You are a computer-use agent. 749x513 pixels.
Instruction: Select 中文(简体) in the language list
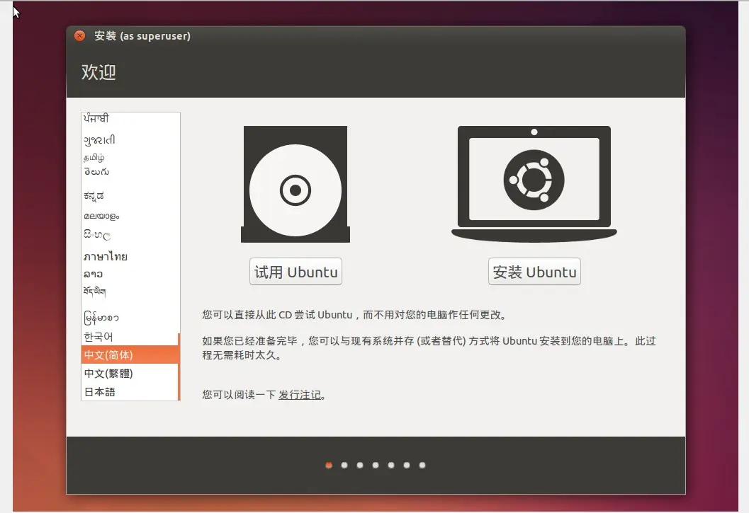(130, 355)
